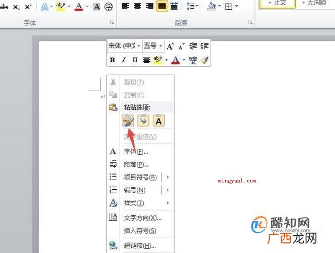Apply borders button in ribbon
This screenshot has width=335, height=253.
(x=228, y=6)
